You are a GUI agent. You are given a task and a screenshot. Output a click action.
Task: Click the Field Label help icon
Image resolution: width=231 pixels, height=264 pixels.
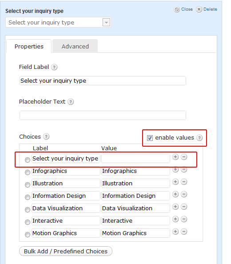54,67
